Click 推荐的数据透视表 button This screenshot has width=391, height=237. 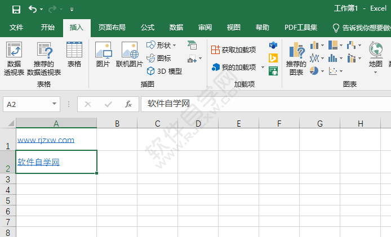pyautogui.click(x=44, y=59)
